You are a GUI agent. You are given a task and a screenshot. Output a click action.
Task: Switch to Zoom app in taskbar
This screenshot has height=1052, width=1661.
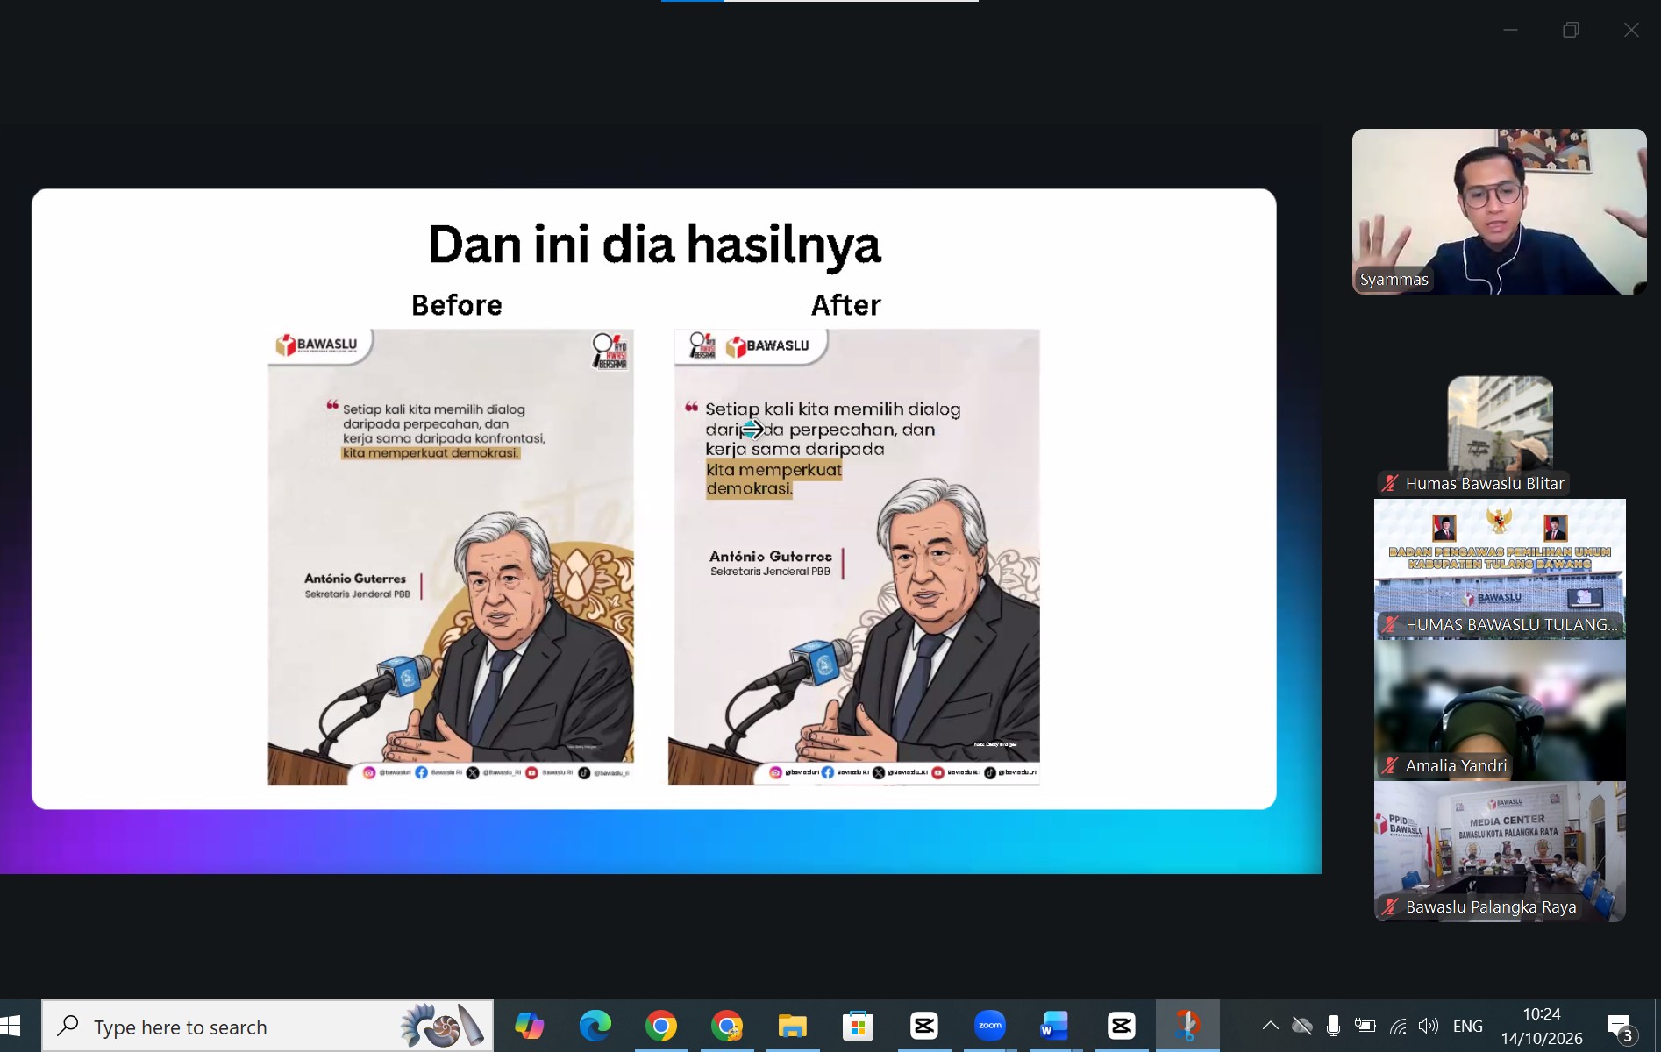989,1026
